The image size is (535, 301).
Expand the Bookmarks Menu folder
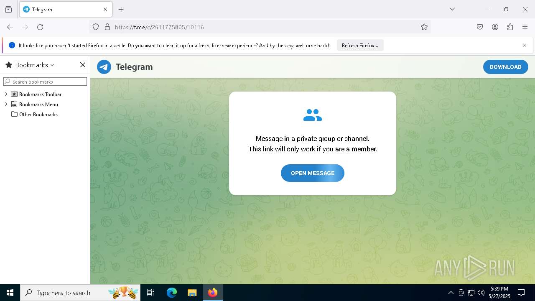pos(6,104)
